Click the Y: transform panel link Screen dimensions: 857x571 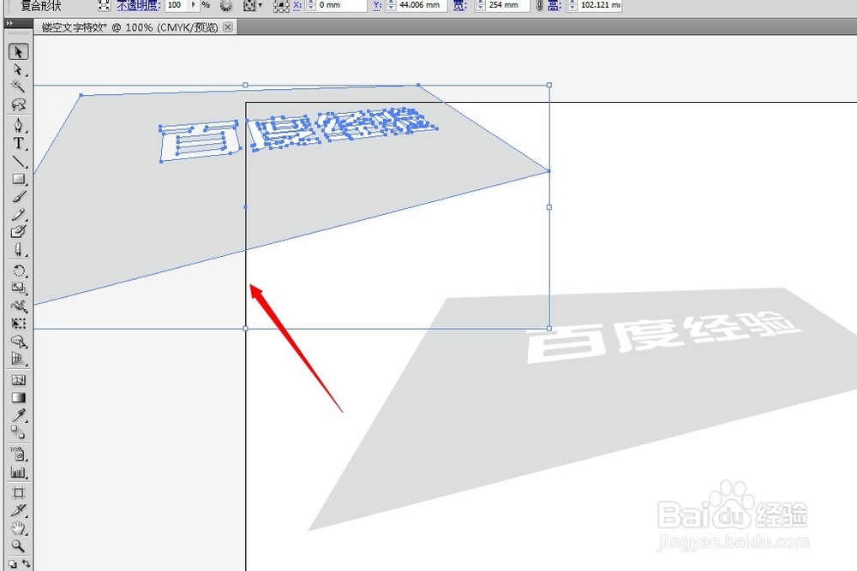coord(377,5)
